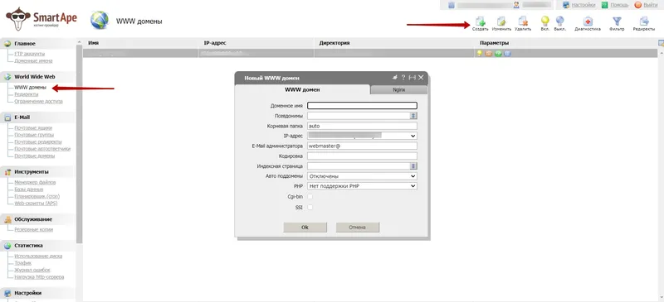
Task: Click orange icon in Параметры column row
Action: [489, 54]
